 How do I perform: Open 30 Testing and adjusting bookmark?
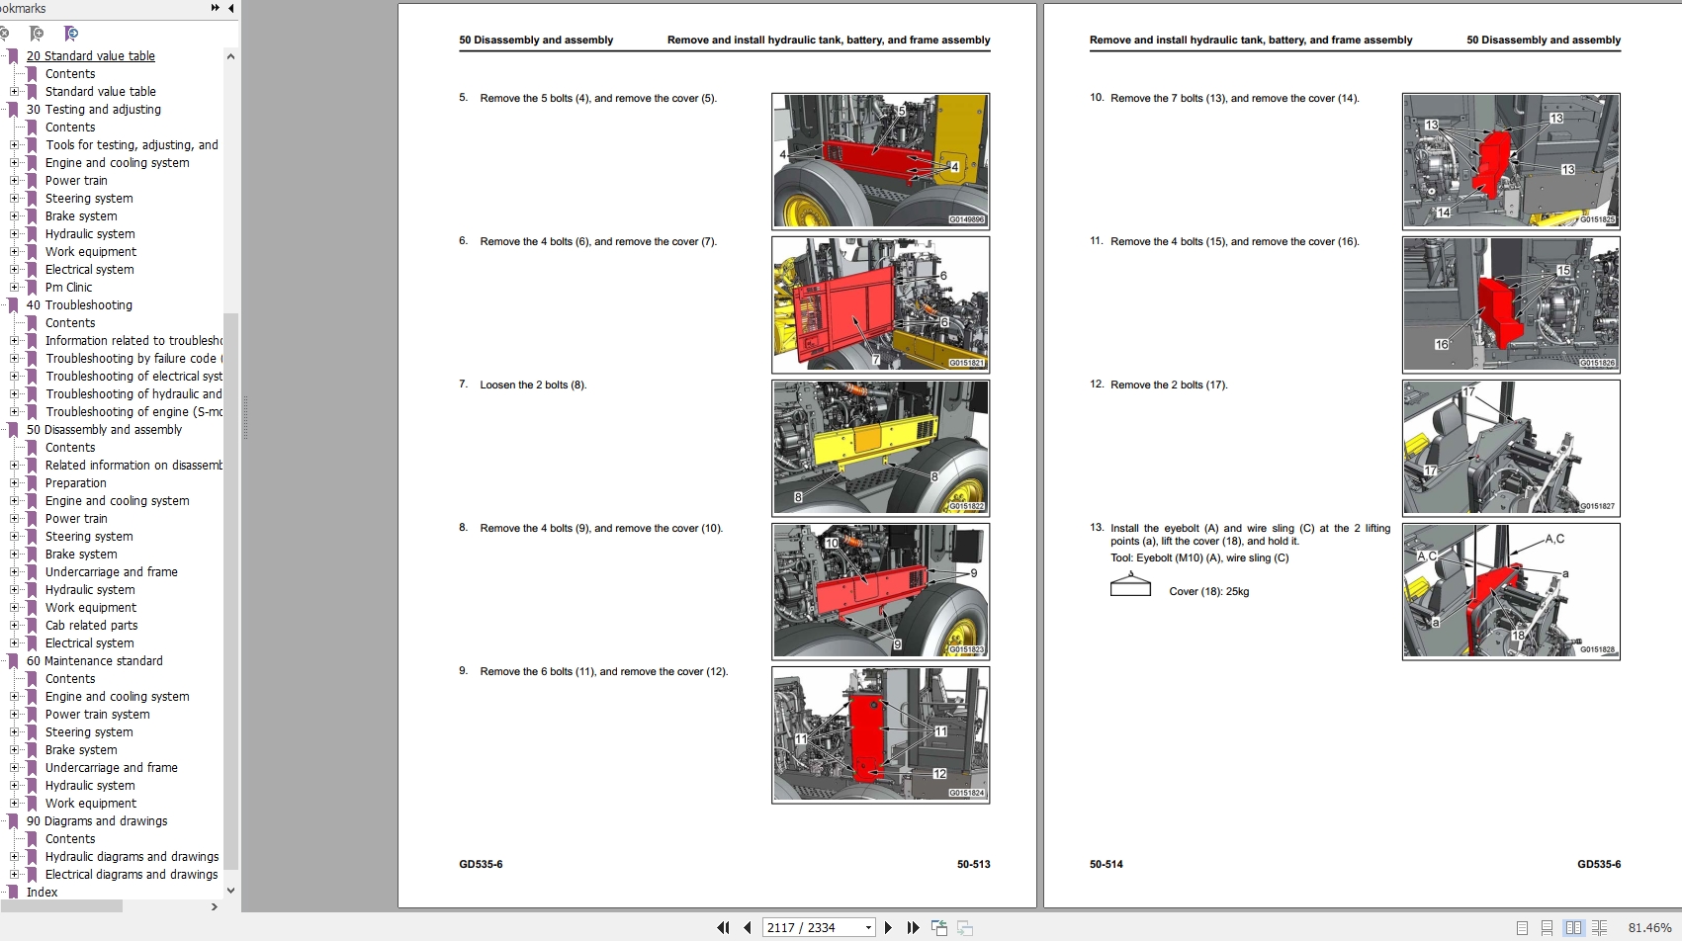[x=94, y=110]
